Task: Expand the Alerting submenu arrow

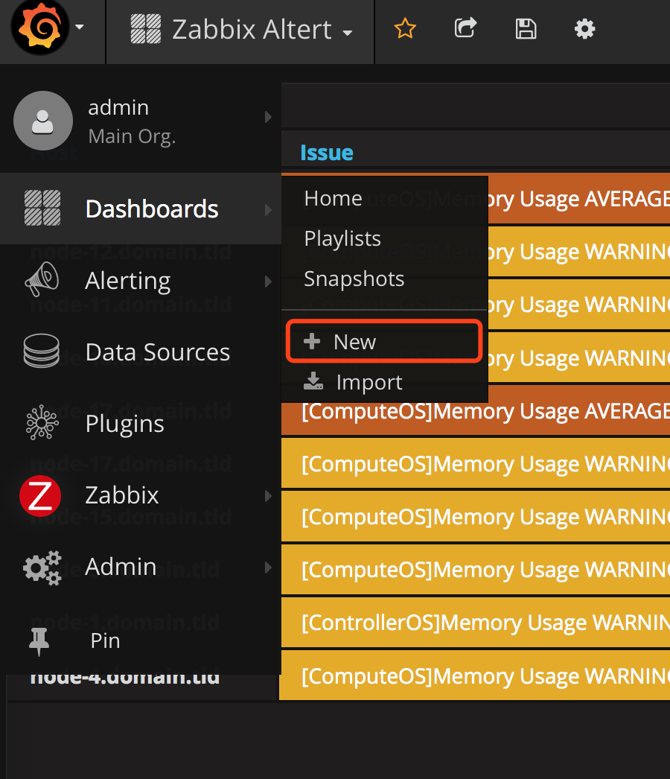Action: [x=268, y=281]
